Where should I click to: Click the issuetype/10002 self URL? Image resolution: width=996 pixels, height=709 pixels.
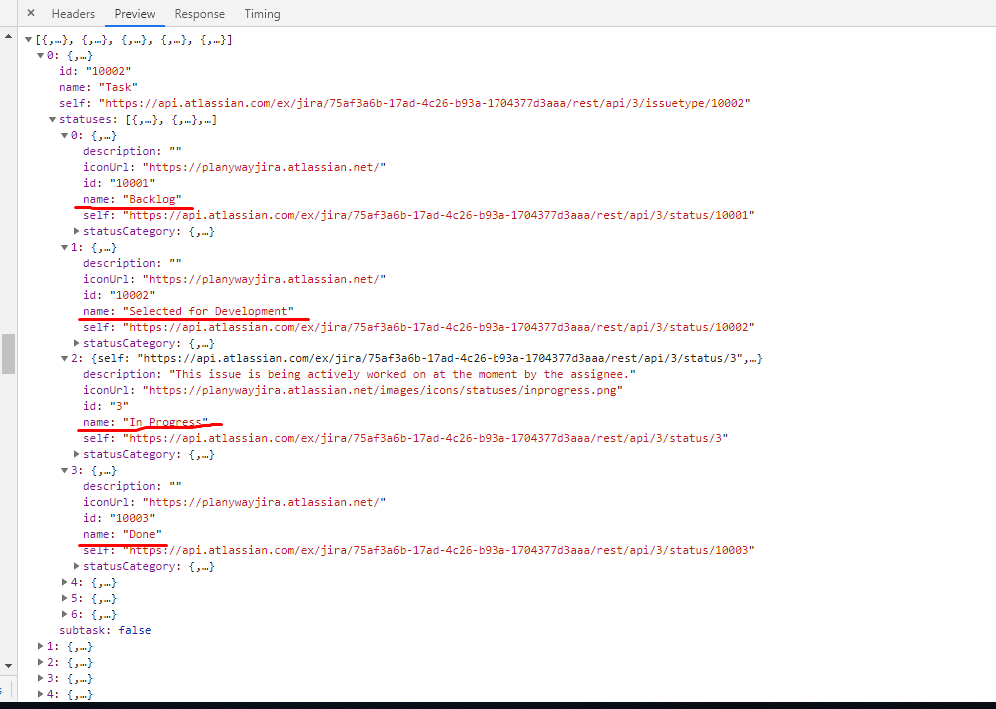pyautogui.click(x=425, y=103)
